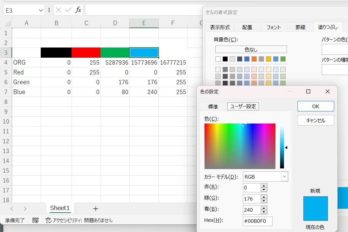Confirm the color with OK button
Screen dimensions: 348x232
315,106
